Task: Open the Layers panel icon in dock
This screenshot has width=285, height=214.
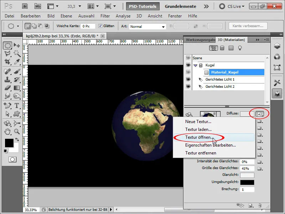Action: pos(277,46)
